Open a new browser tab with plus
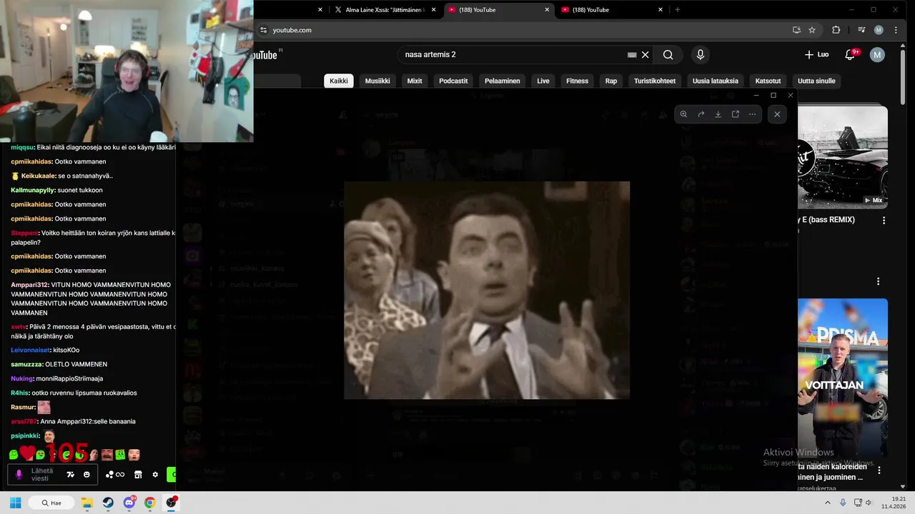Image resolution: width=915 pixels, height=514 pixels. pyautogui.click(x=678, y=10)
